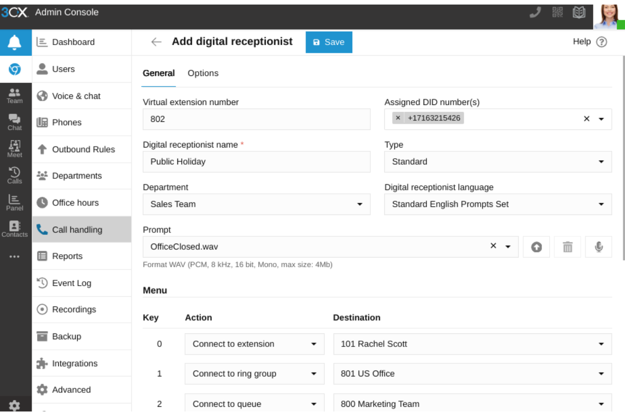This screenshot has width=625, height=416.
Task: Upload a prompt file using the upload icon
Action: coord(536,247)
